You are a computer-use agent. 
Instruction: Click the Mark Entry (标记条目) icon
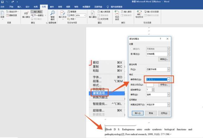117,15
